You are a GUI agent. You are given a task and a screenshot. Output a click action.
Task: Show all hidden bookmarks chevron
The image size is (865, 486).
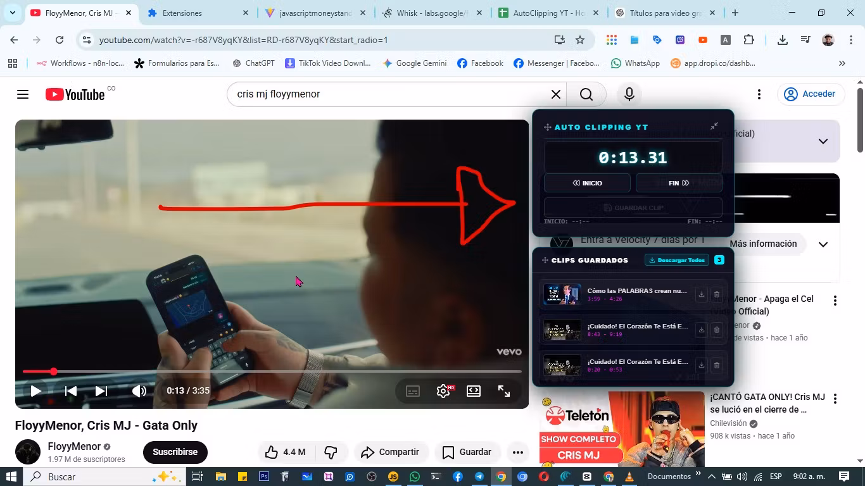pyautogui.click(x=842, y=63)
